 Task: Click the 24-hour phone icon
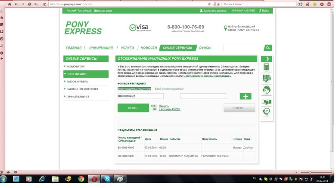tap(267, 112)
